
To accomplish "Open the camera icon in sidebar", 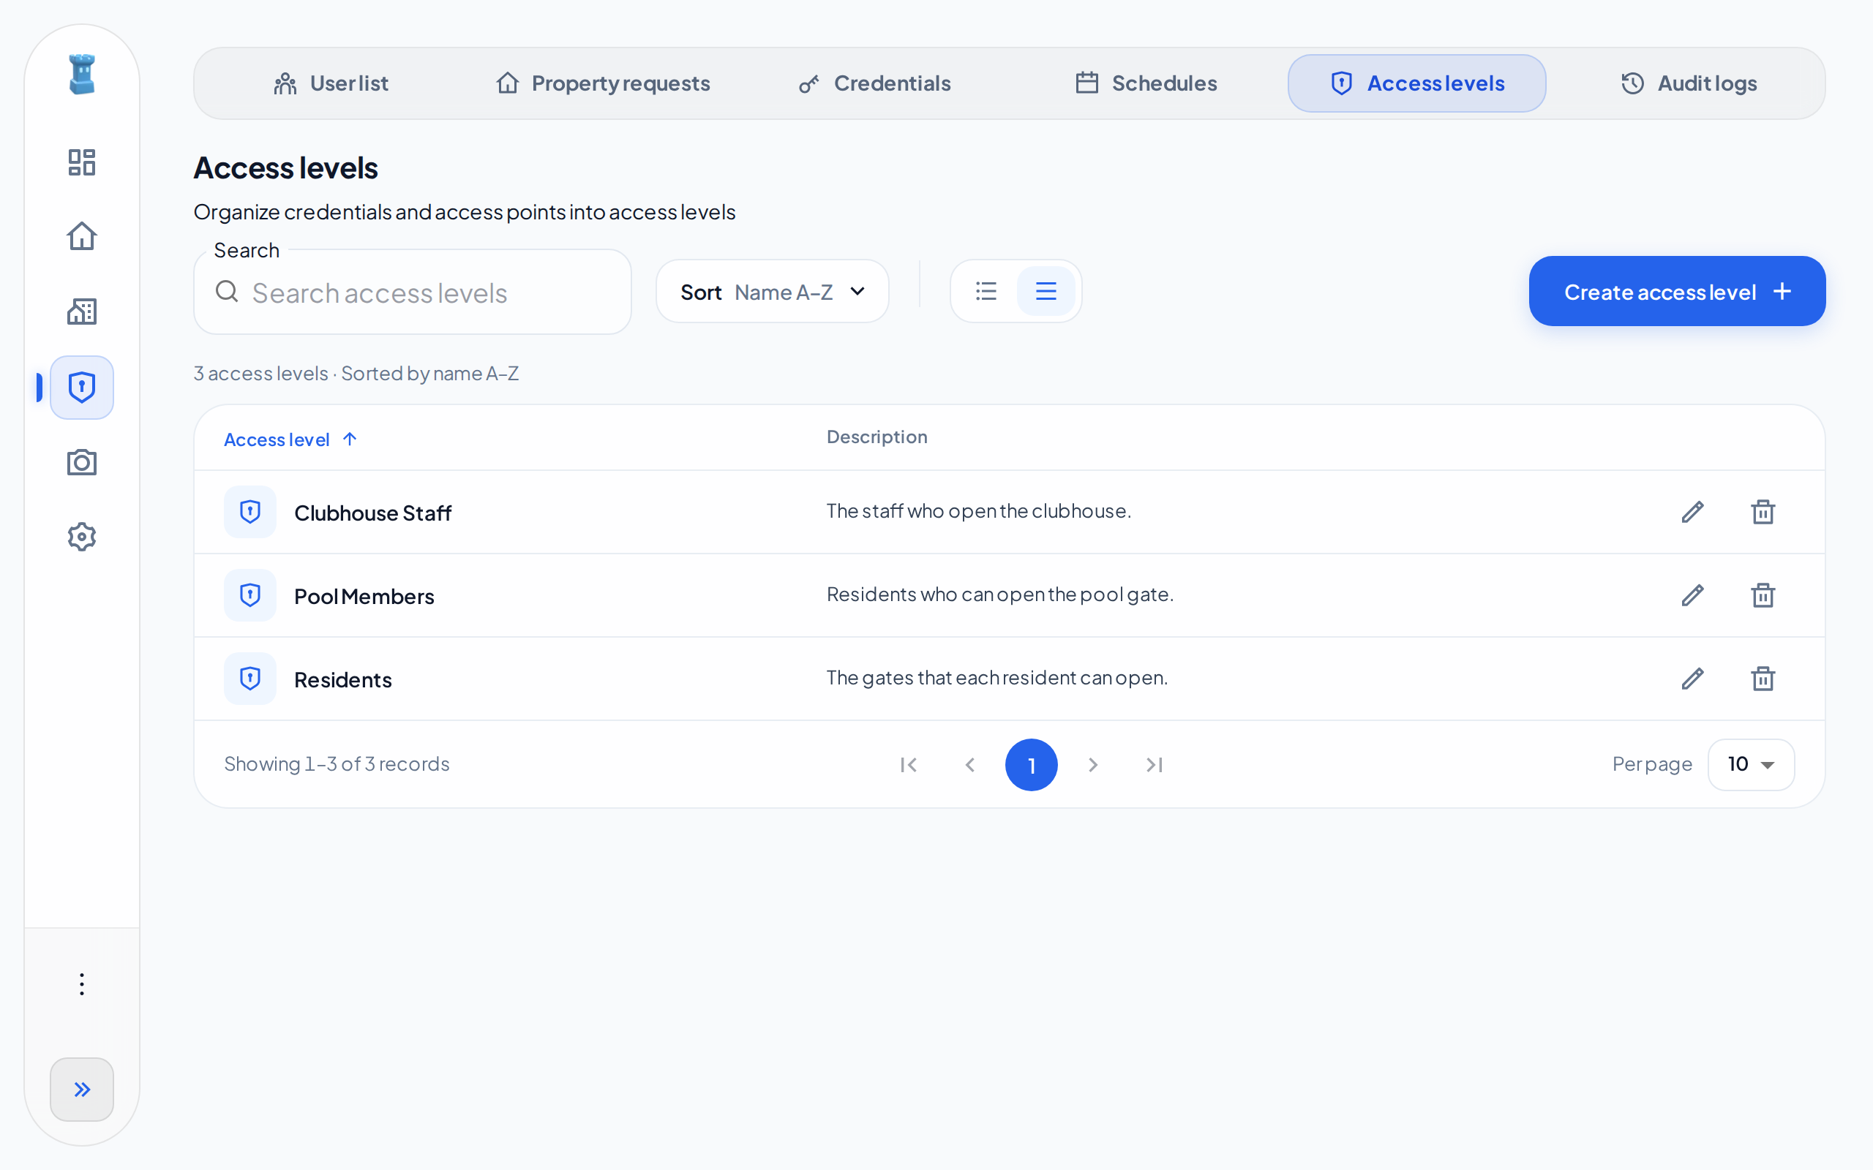I will 82,462.
